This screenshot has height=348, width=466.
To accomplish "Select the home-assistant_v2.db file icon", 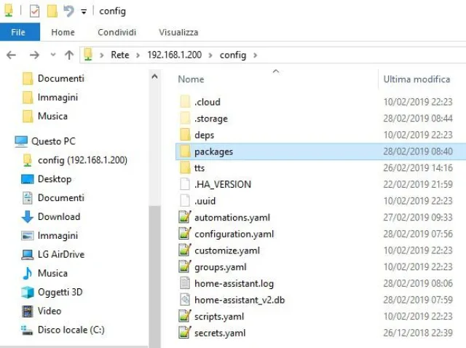I will (185, 300).
